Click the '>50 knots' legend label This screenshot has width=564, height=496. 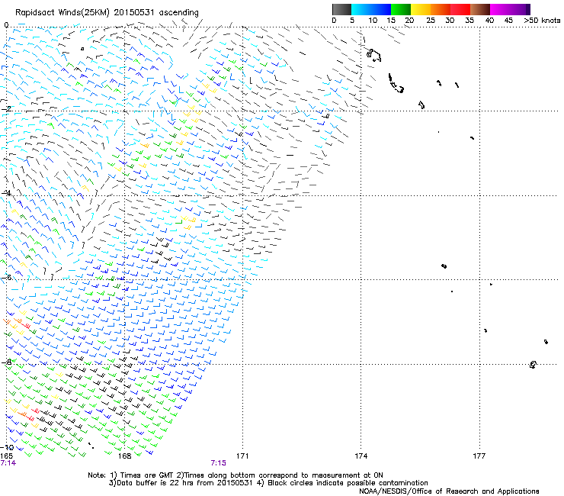point(542,21)
